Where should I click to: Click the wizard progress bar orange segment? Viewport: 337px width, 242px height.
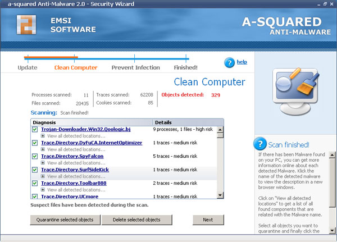pyautogui.click(x=51, y=57)
